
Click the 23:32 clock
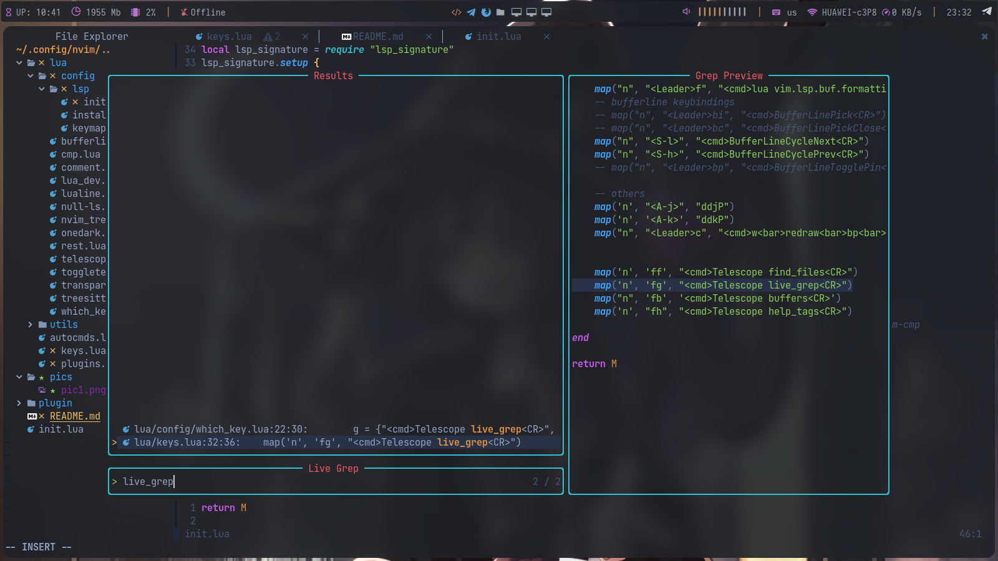[x=959, y=12]
